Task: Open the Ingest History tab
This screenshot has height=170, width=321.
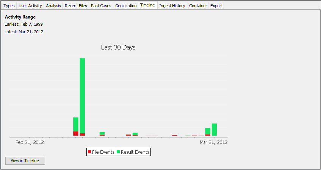Action: 172,6
